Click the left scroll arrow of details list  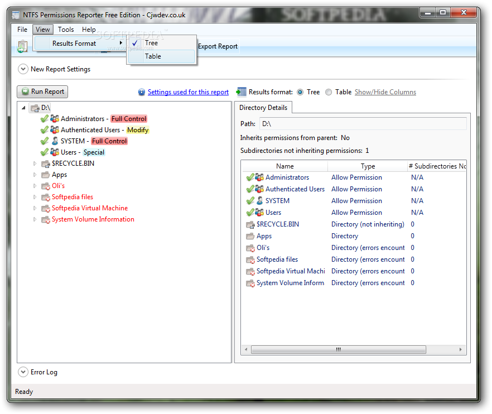246,349
